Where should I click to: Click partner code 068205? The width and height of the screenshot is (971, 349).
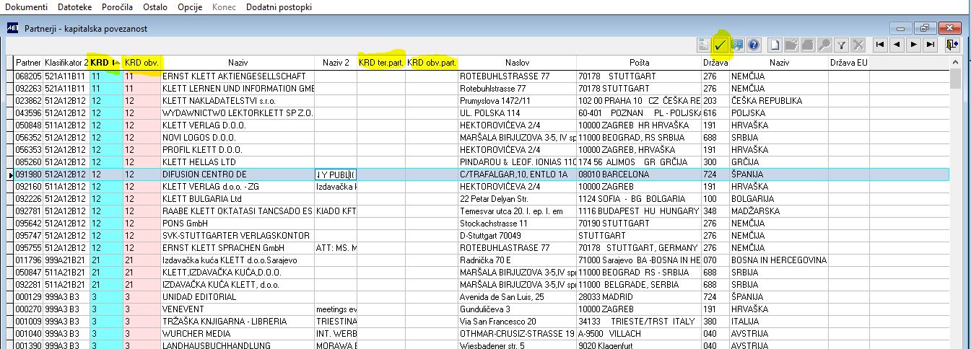tap(29, 76)
